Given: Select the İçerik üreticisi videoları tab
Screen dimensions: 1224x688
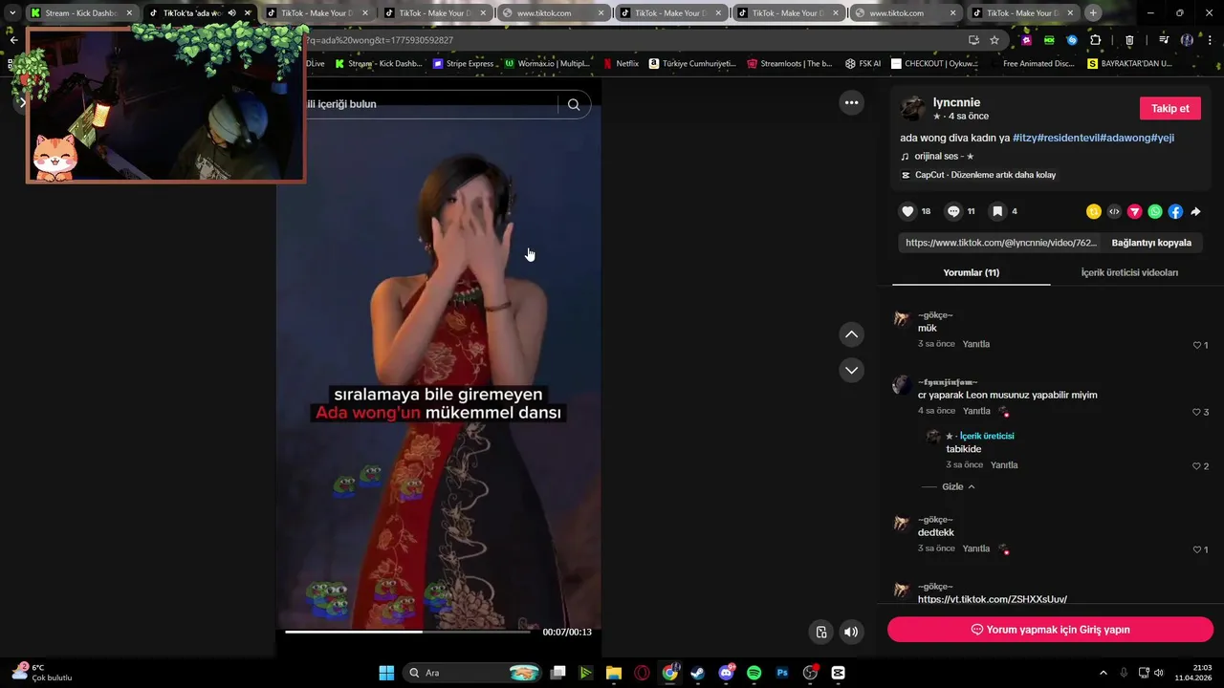Looking at the screenshot, I should 1129,272.
